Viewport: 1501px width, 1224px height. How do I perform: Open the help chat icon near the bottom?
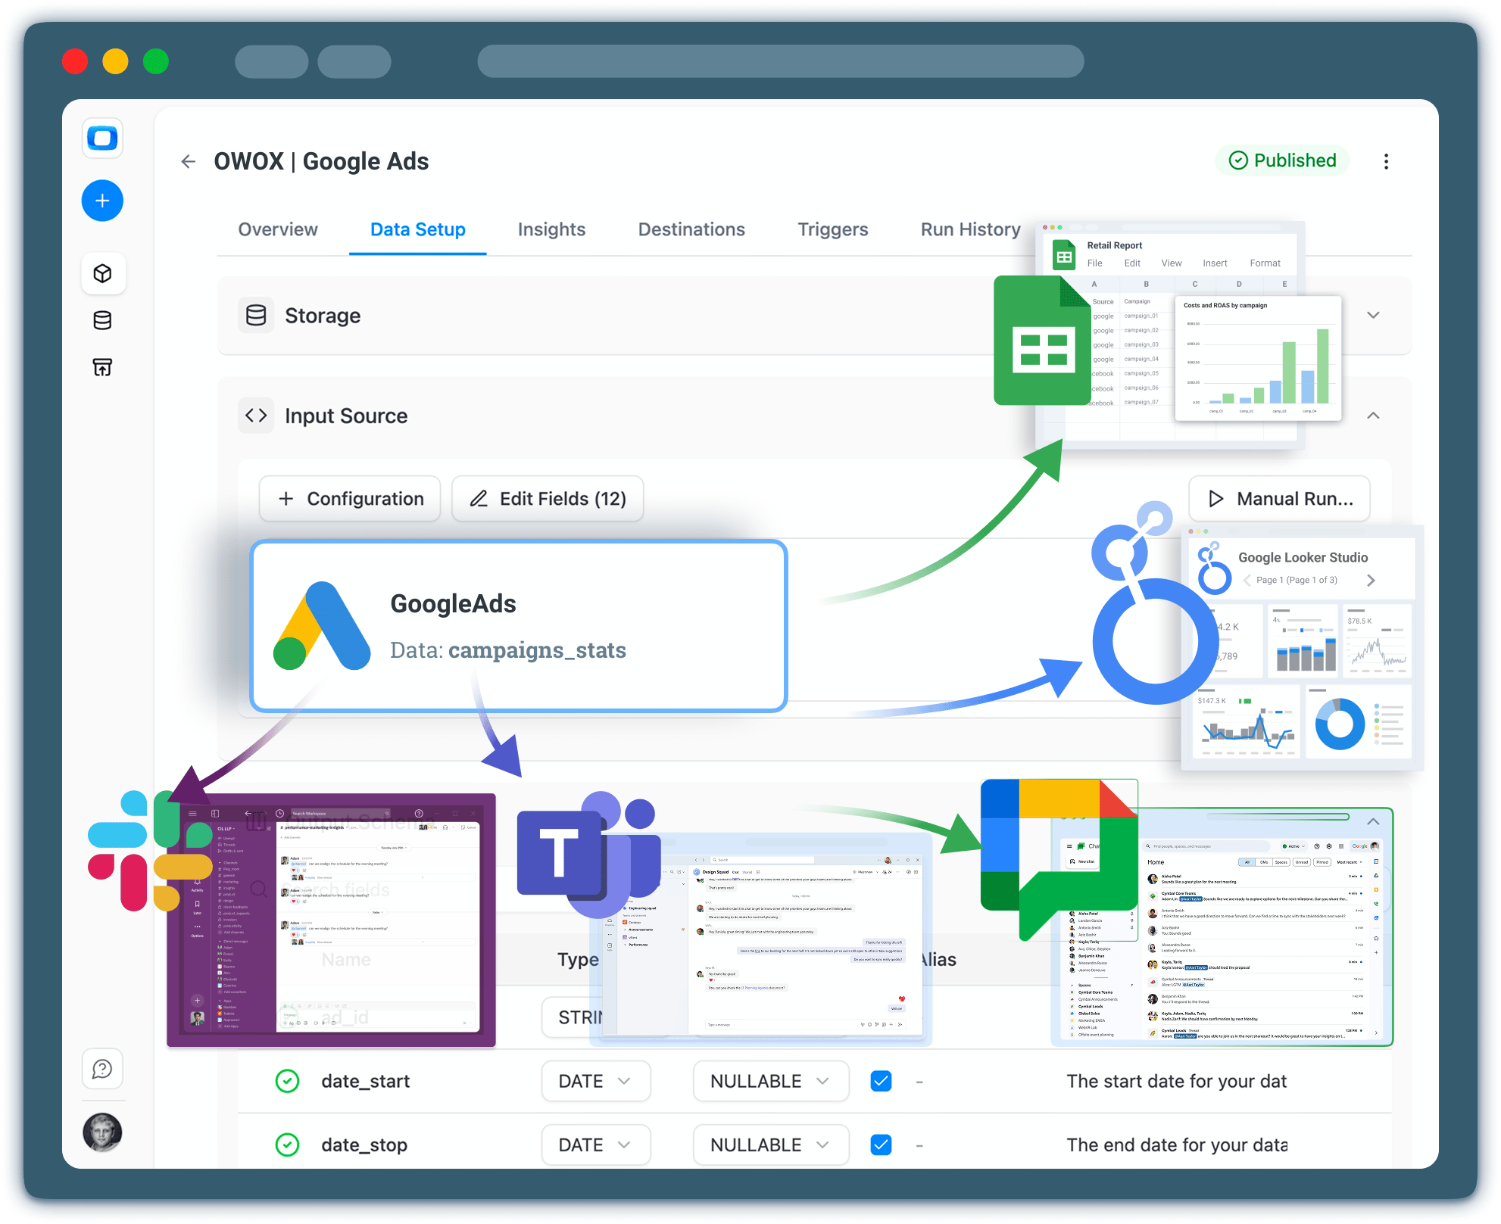(102, 1069)
